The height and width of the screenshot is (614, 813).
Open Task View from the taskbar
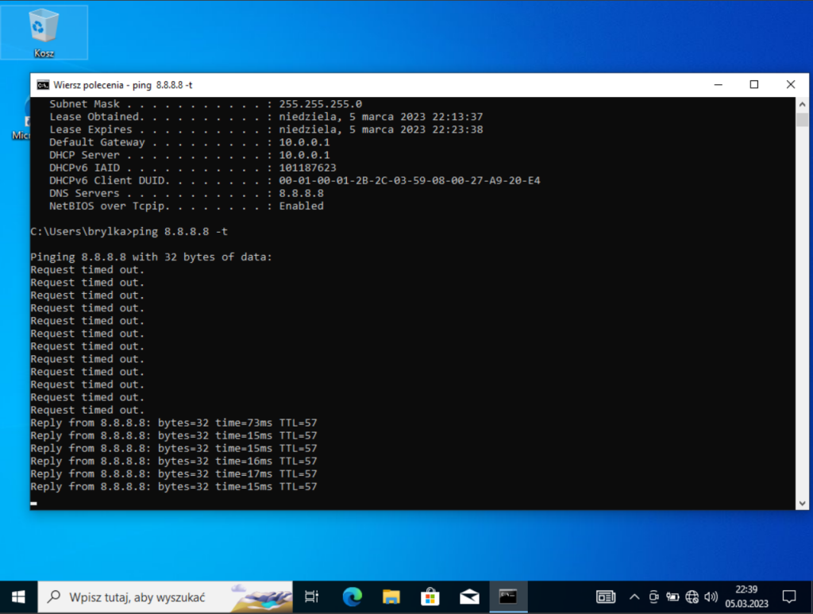tap(311, 597)
